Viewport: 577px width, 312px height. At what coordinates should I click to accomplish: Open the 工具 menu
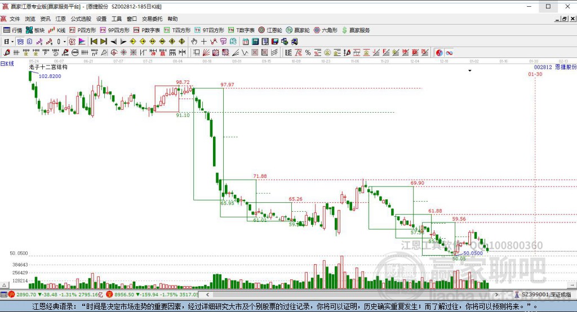[117, 19]
